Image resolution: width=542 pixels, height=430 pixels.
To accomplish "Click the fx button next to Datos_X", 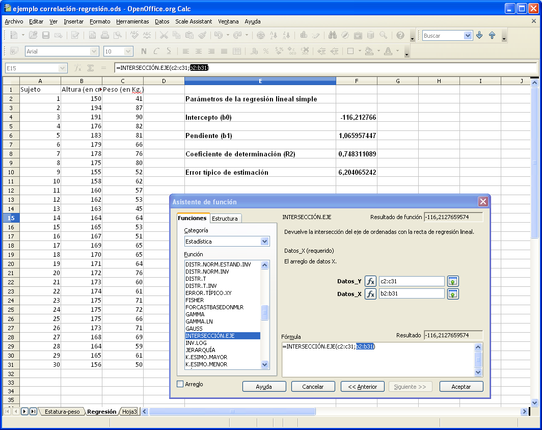I will (370, 294).
